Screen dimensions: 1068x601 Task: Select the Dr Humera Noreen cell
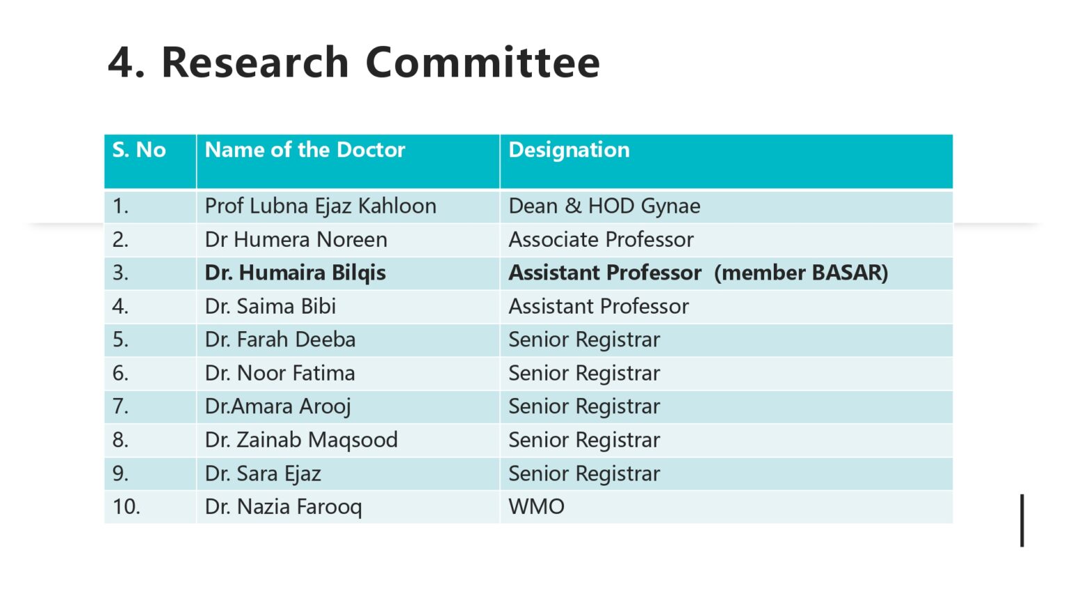[x=348, y=240]
